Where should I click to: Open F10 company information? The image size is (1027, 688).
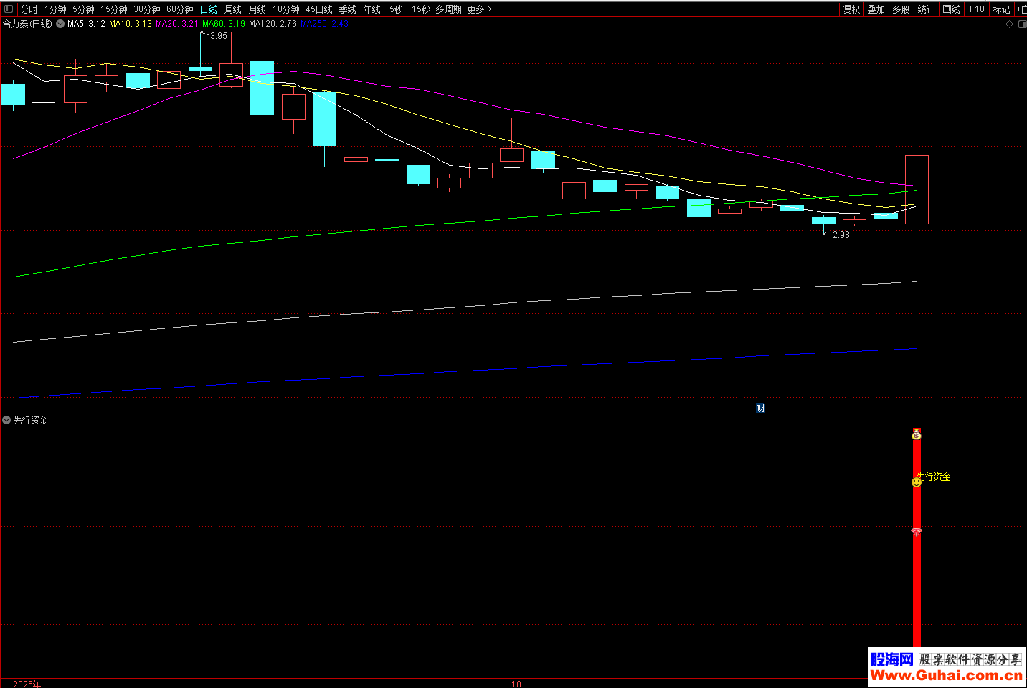click(x=977, y=9)
